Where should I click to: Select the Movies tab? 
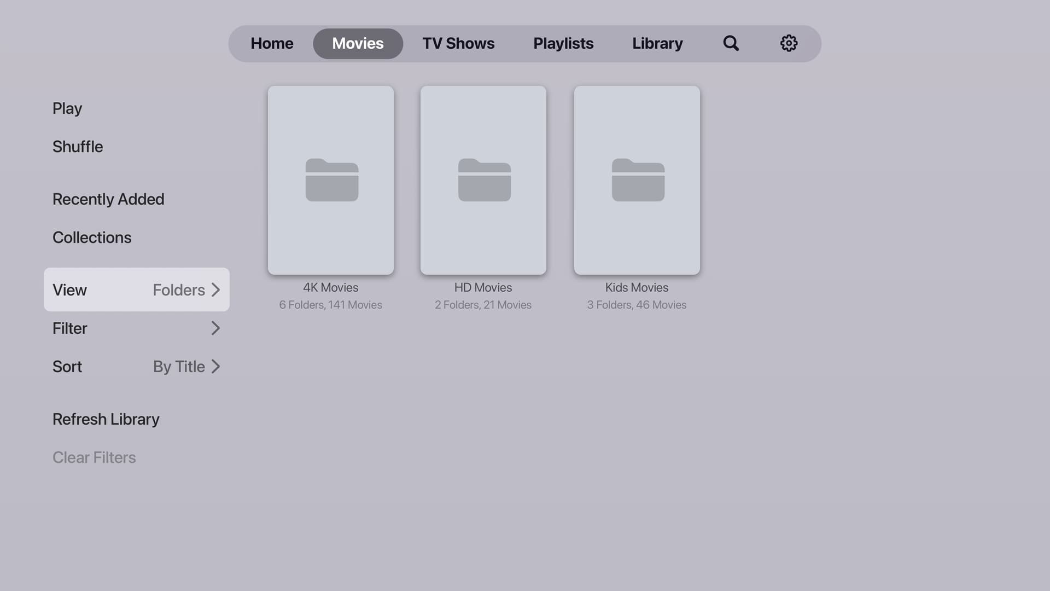(358, 43)
